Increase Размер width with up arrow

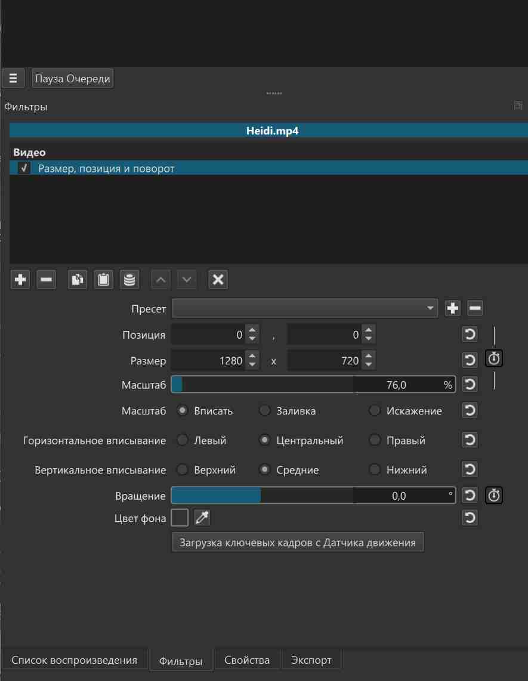click(252, 356)
